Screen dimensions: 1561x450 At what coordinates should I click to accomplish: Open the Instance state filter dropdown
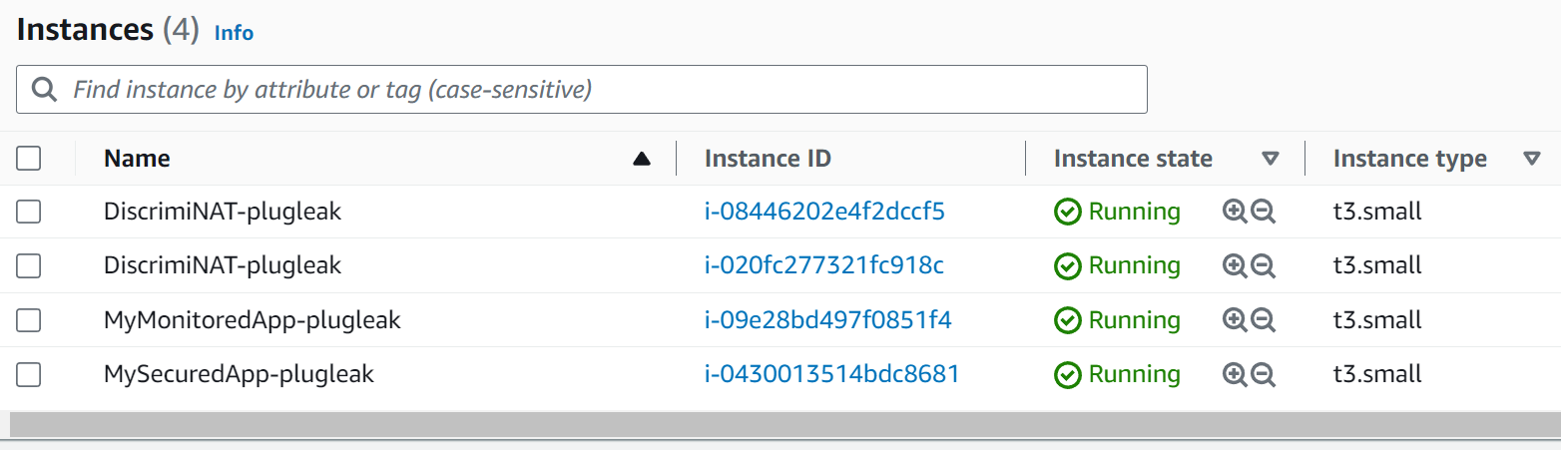tap(1270, 159)
